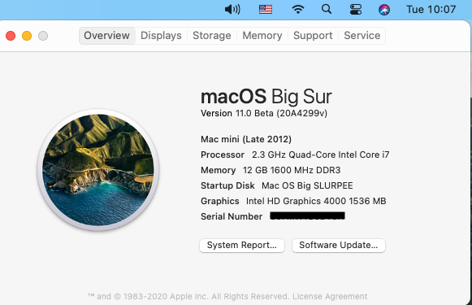
Task: Open Spotlight search magnifier
Action: click(x=327, y=9)
